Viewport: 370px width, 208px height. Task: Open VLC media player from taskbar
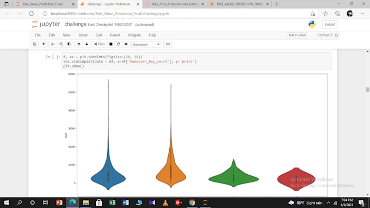pos(165,203)
